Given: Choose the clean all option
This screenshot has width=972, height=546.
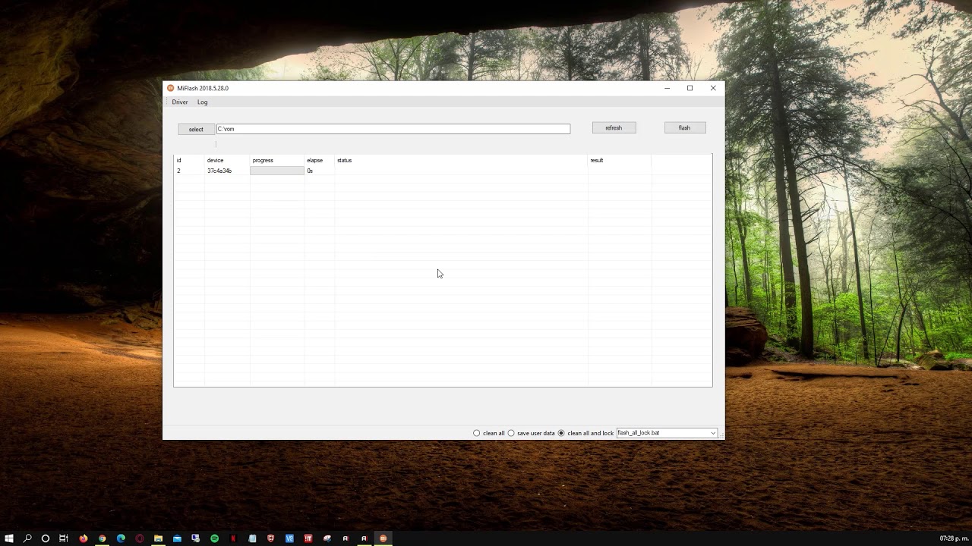Looking at the screenshot, I should [489, 433].
